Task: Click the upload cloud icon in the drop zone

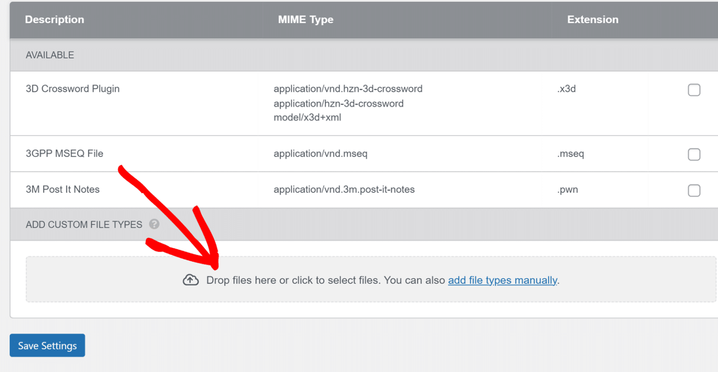Action: 190,280
